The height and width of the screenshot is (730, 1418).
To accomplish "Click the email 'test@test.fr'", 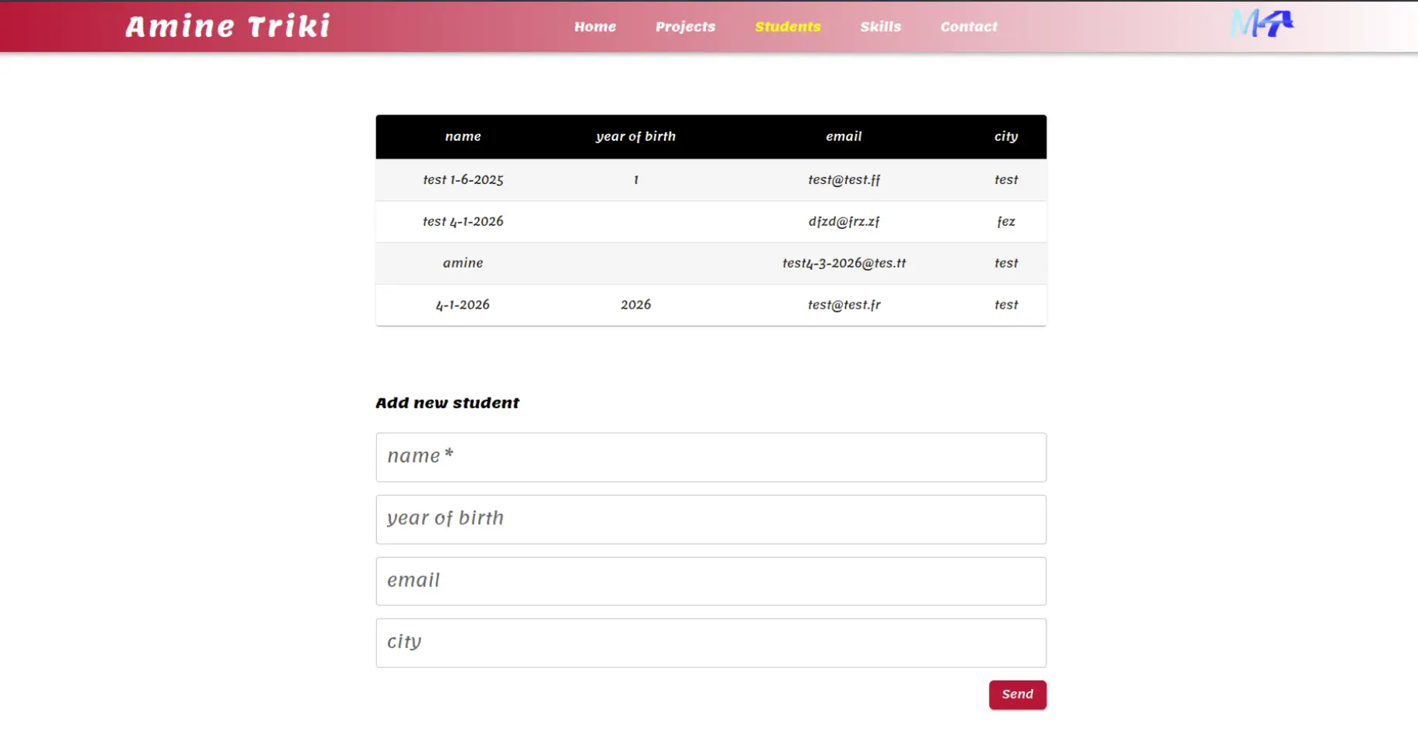I will click(x=844, y=305).
